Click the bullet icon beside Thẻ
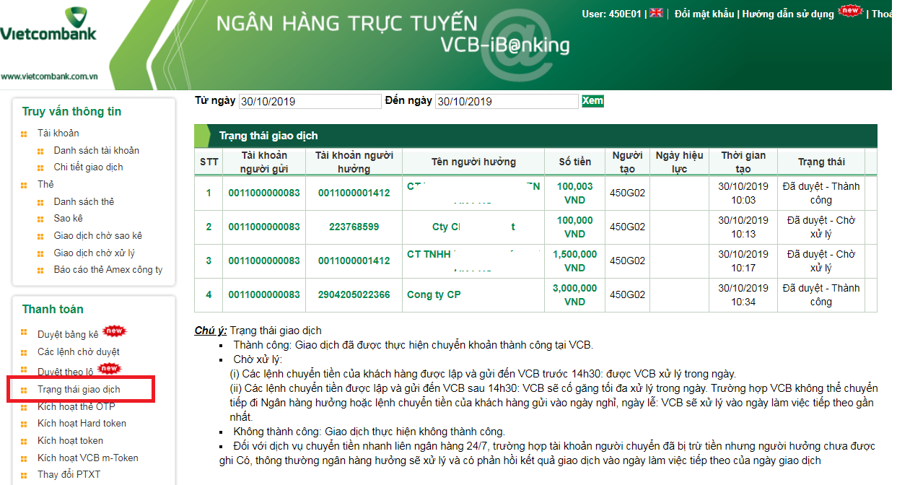The image size is (897, 485). pos(24,185)
